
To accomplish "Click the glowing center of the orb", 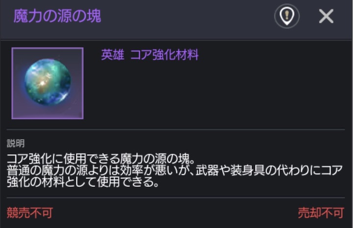I will (42, 84).
